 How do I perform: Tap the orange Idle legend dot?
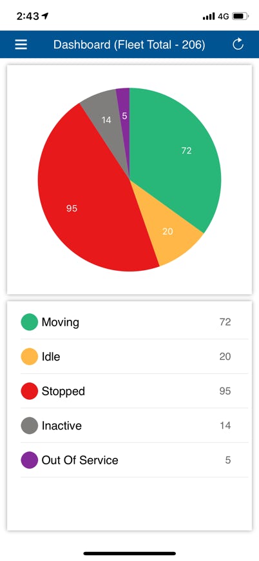[29, 357]
